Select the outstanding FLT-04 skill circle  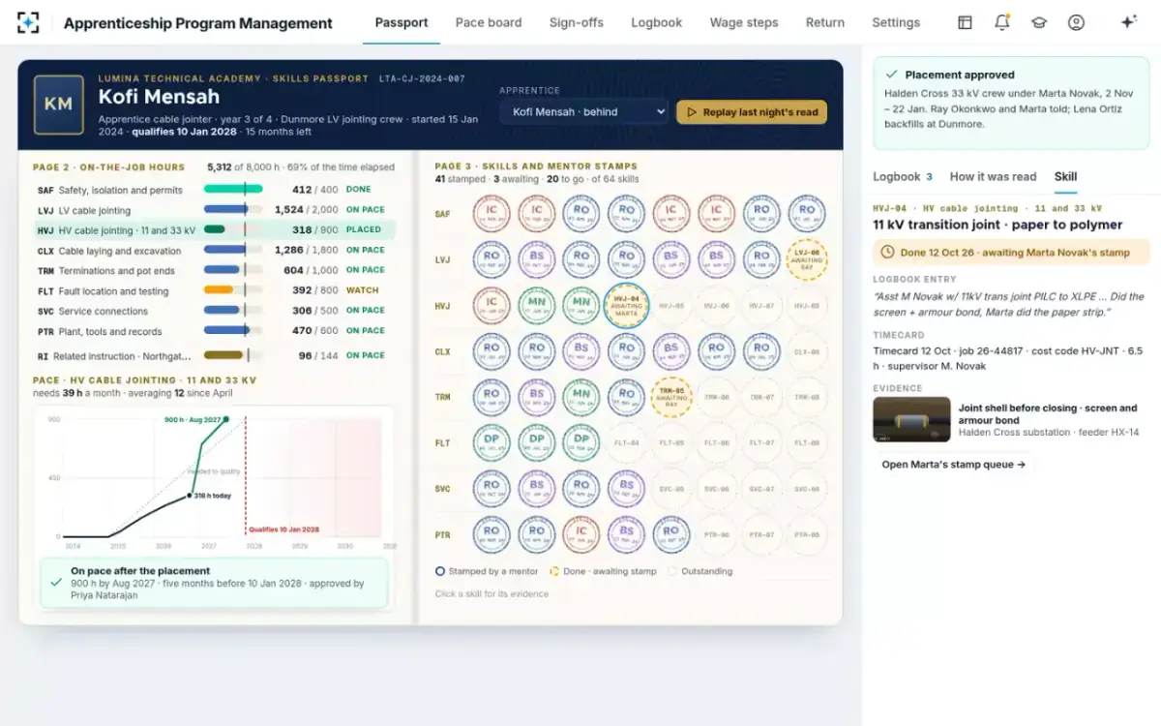coord(626,442)
